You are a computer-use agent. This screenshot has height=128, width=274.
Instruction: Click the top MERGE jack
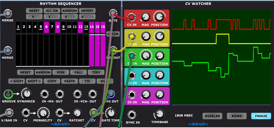click(8, 13)
